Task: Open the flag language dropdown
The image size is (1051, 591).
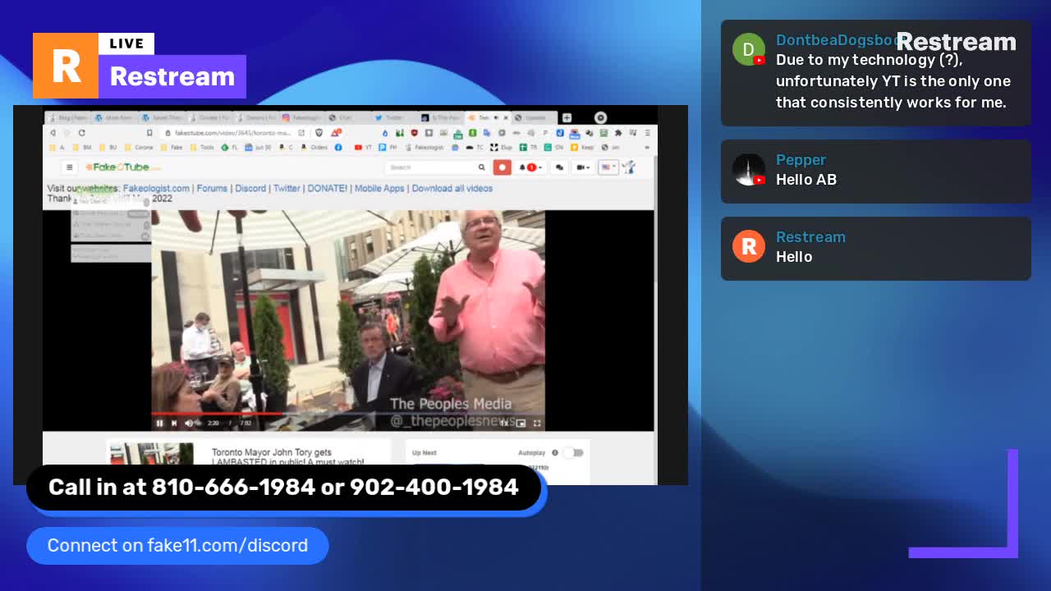Action: [x=608, y=167]
